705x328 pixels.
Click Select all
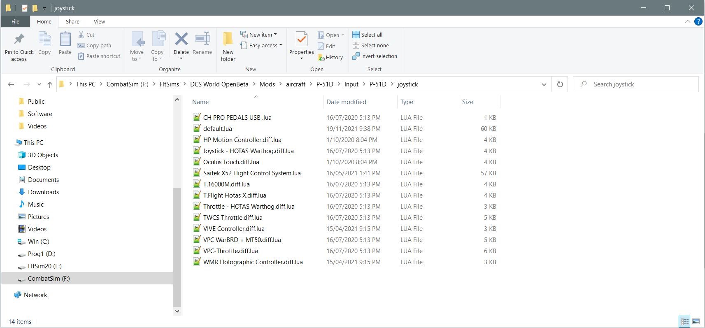[x=368, y=35]
